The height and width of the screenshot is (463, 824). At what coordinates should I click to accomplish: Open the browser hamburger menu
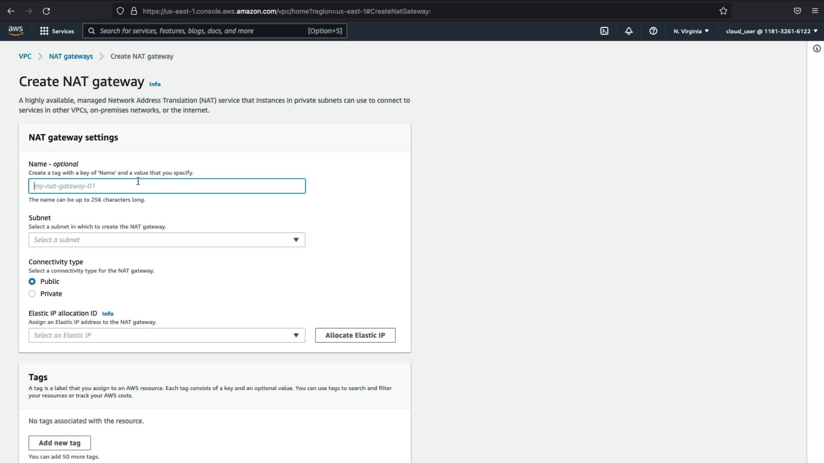click(x=815, y=11)
